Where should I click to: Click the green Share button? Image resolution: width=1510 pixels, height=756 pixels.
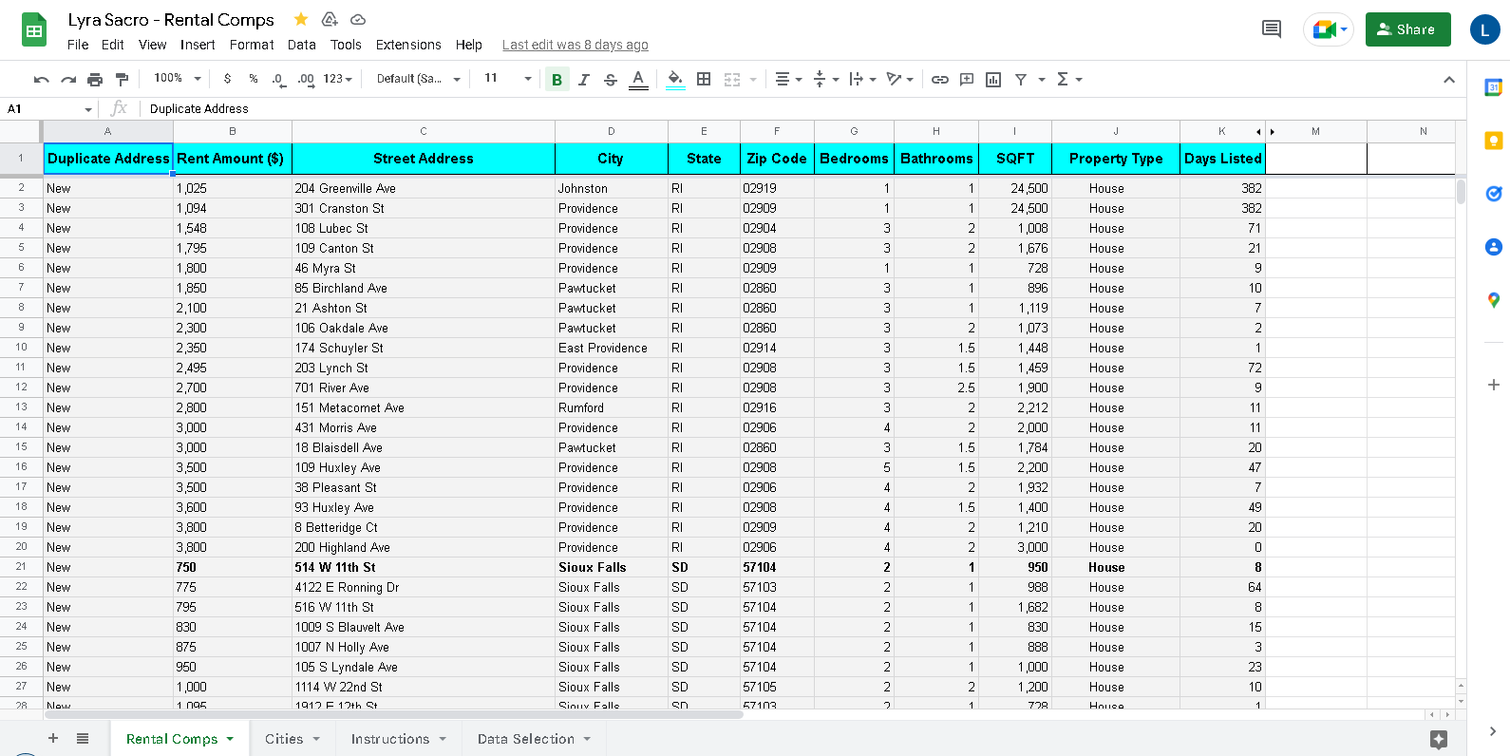pos(1407,29)
